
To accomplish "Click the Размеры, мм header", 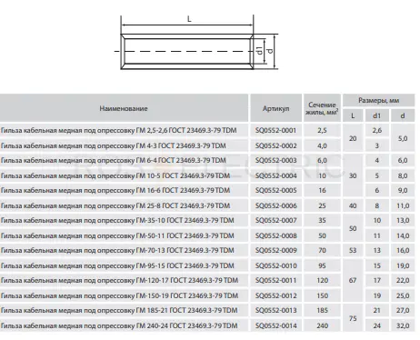I will click(x=378, y=100).
